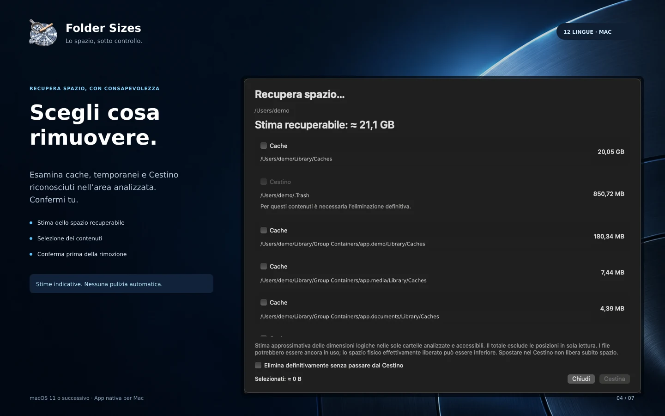Click the app.documents/Library/Caches path text
This screenshot has width=665, height=416.
350,317
